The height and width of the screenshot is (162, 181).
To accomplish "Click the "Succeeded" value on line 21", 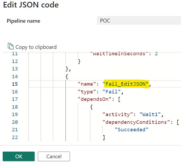I will 132,130.
